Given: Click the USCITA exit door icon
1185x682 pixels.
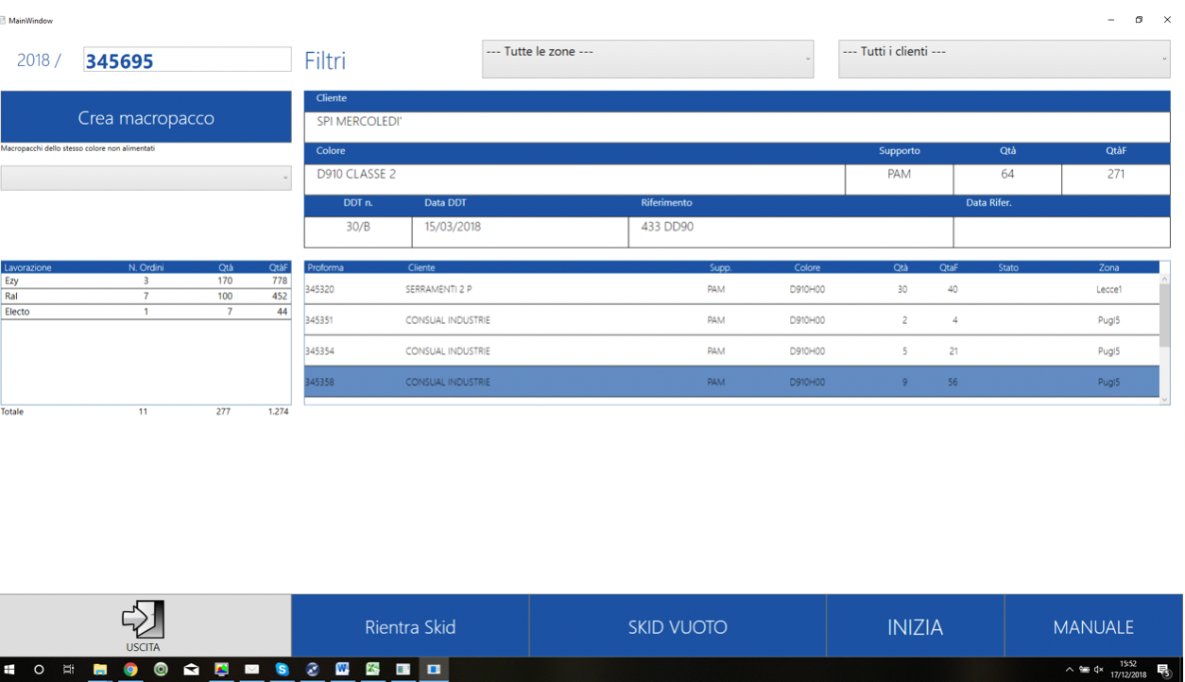Looking at the screenshot, I should click(x=144, y=620).
